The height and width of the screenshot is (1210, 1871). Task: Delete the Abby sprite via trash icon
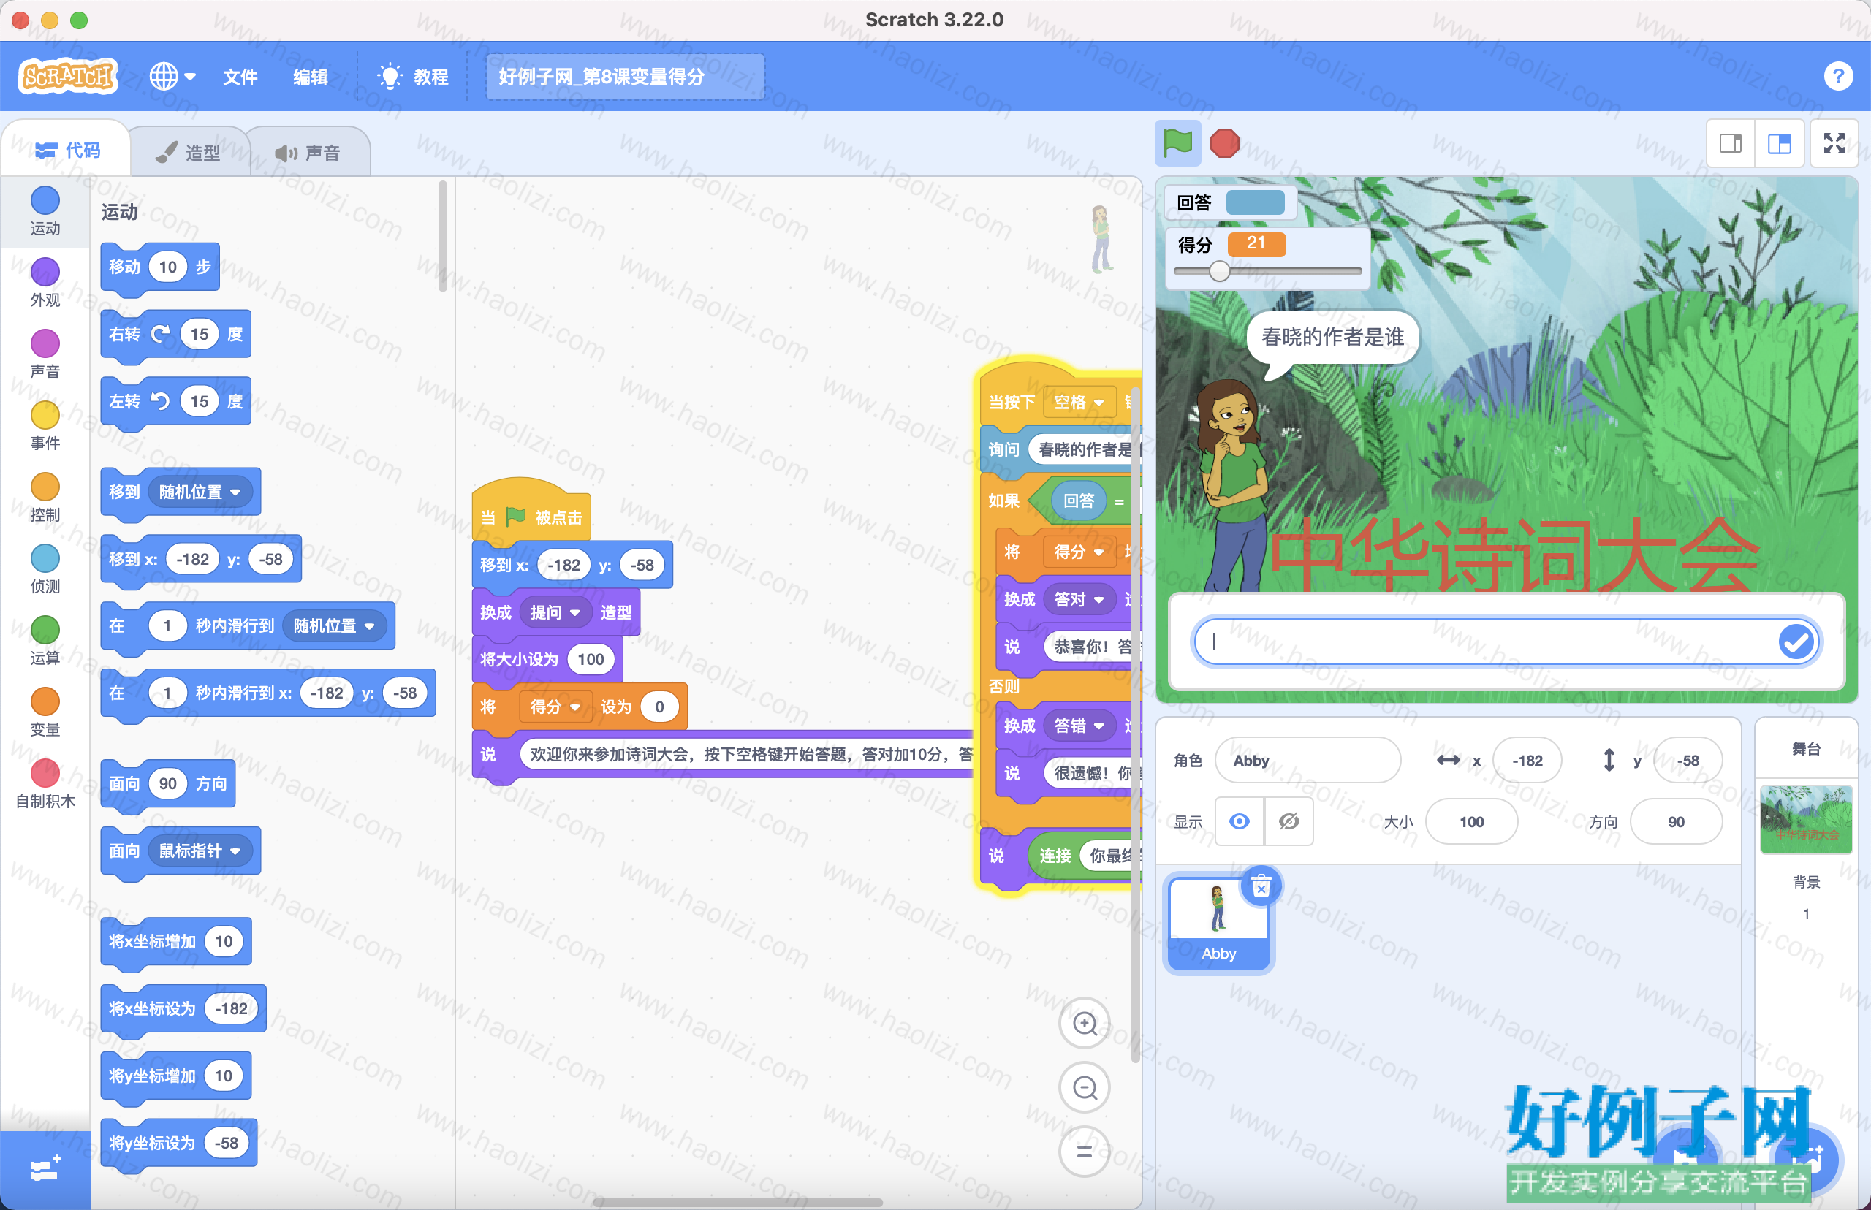(1261, 886)
